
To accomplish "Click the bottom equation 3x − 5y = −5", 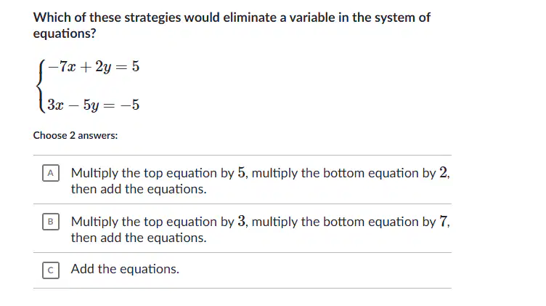I will click(94, 105).
